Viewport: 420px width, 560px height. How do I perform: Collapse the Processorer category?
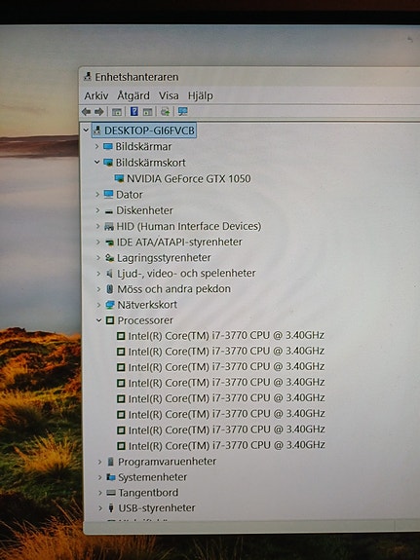tap(99, 320)
